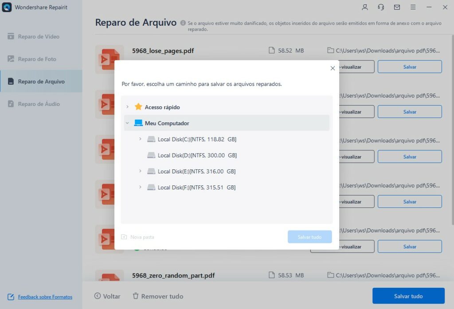Close the save path dialog
Screen dimensions: 454x309
333,68
